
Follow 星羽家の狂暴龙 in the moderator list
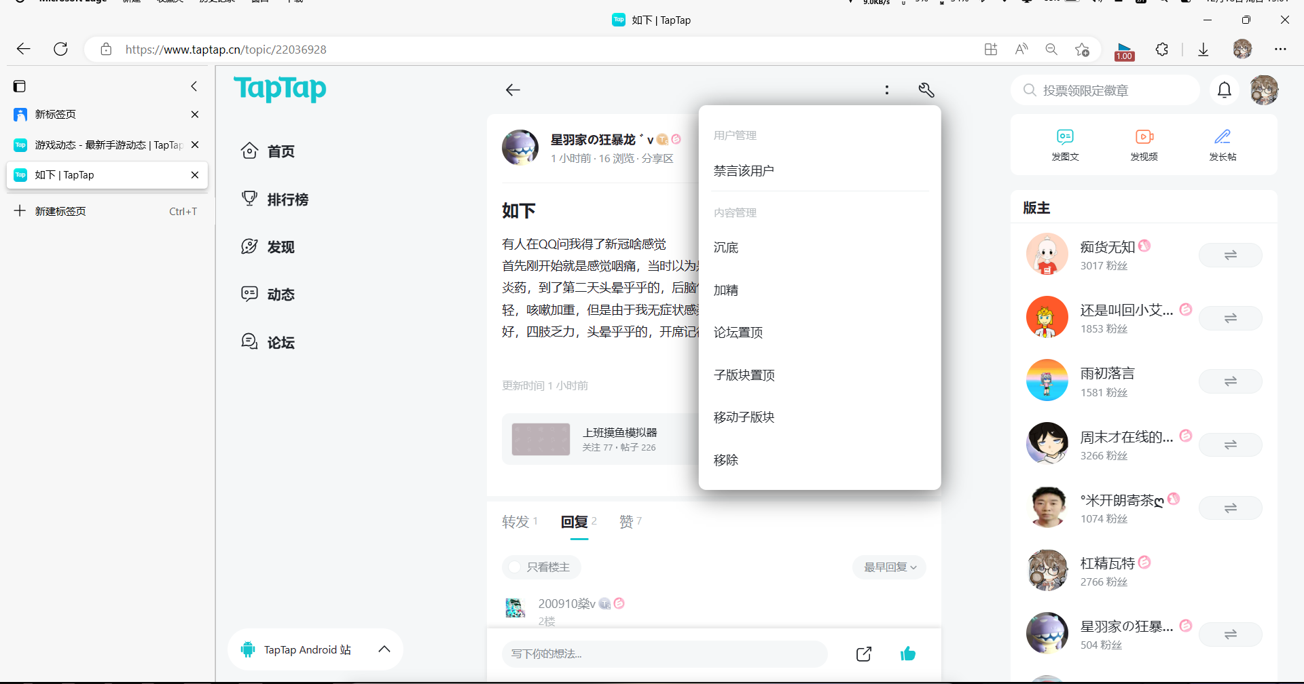[x=1230, y=634]
